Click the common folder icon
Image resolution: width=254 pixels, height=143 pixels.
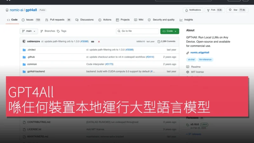click(x=24, y=65)
